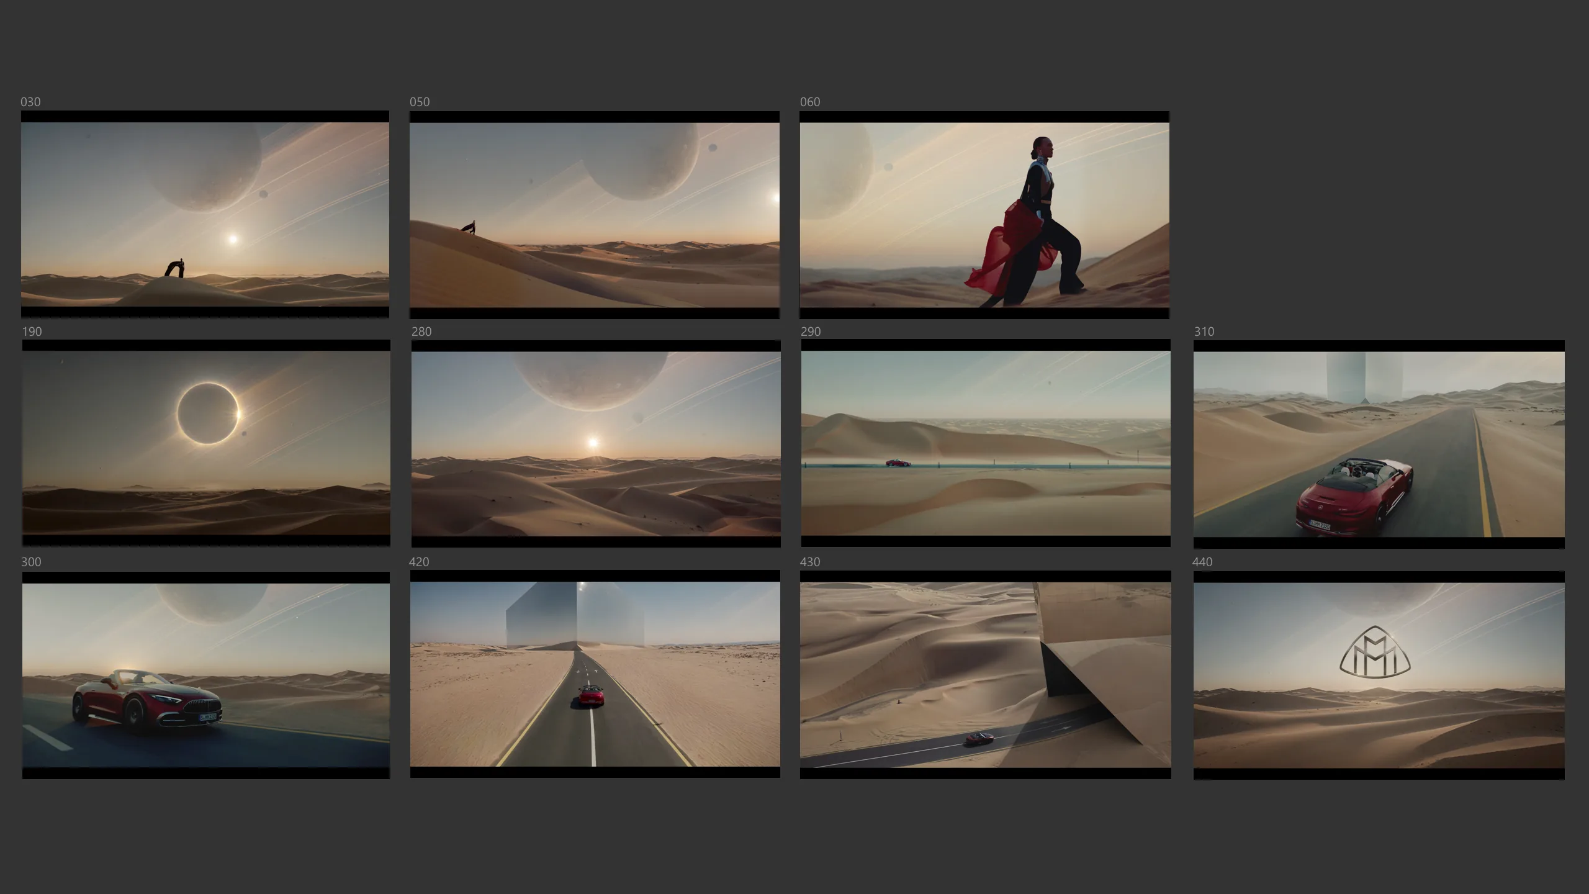The width and height of the screenshot is (1589, 894).
Task: Click the Maybach emblem in shot 440
Action: [x=1375, y=651]
